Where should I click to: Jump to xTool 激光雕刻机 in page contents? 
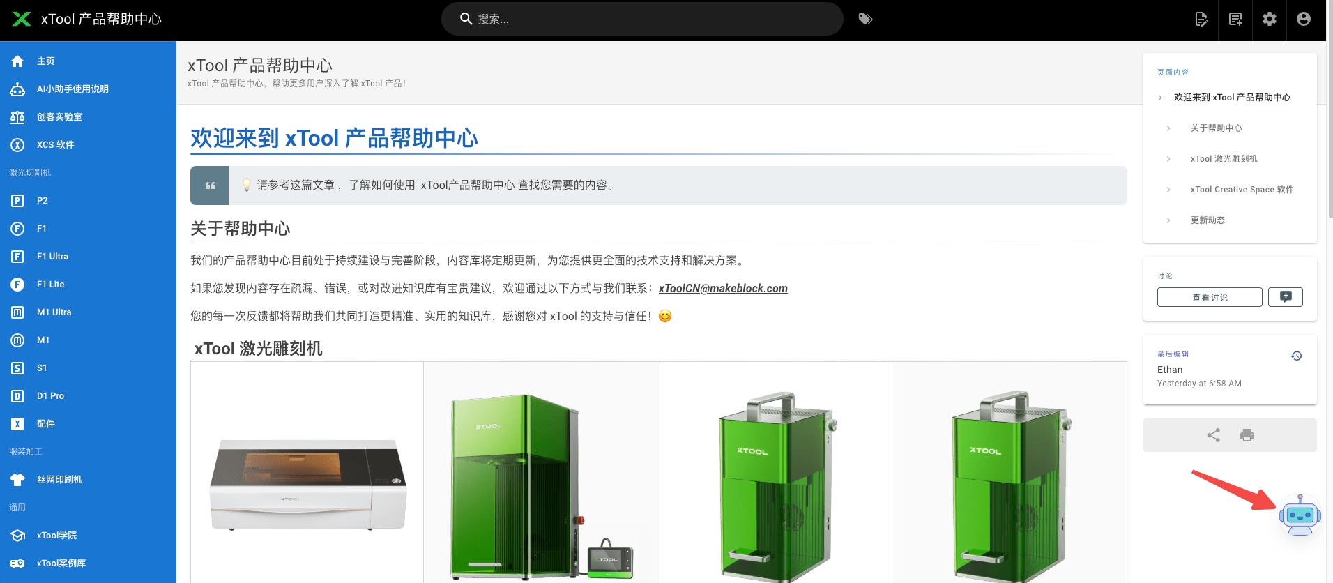click(1224, 159)
